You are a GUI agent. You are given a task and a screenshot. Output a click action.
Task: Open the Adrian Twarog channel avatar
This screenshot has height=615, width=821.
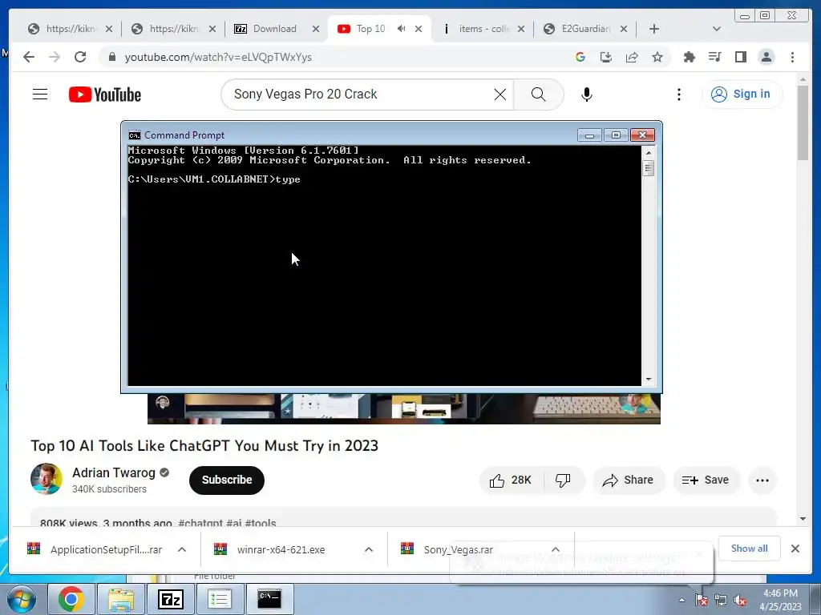(46, 479)
